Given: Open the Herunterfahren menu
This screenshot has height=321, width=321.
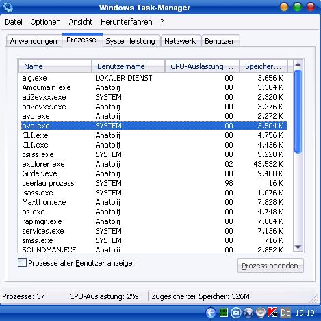Looking at the screenshot, I should [127, 22].
